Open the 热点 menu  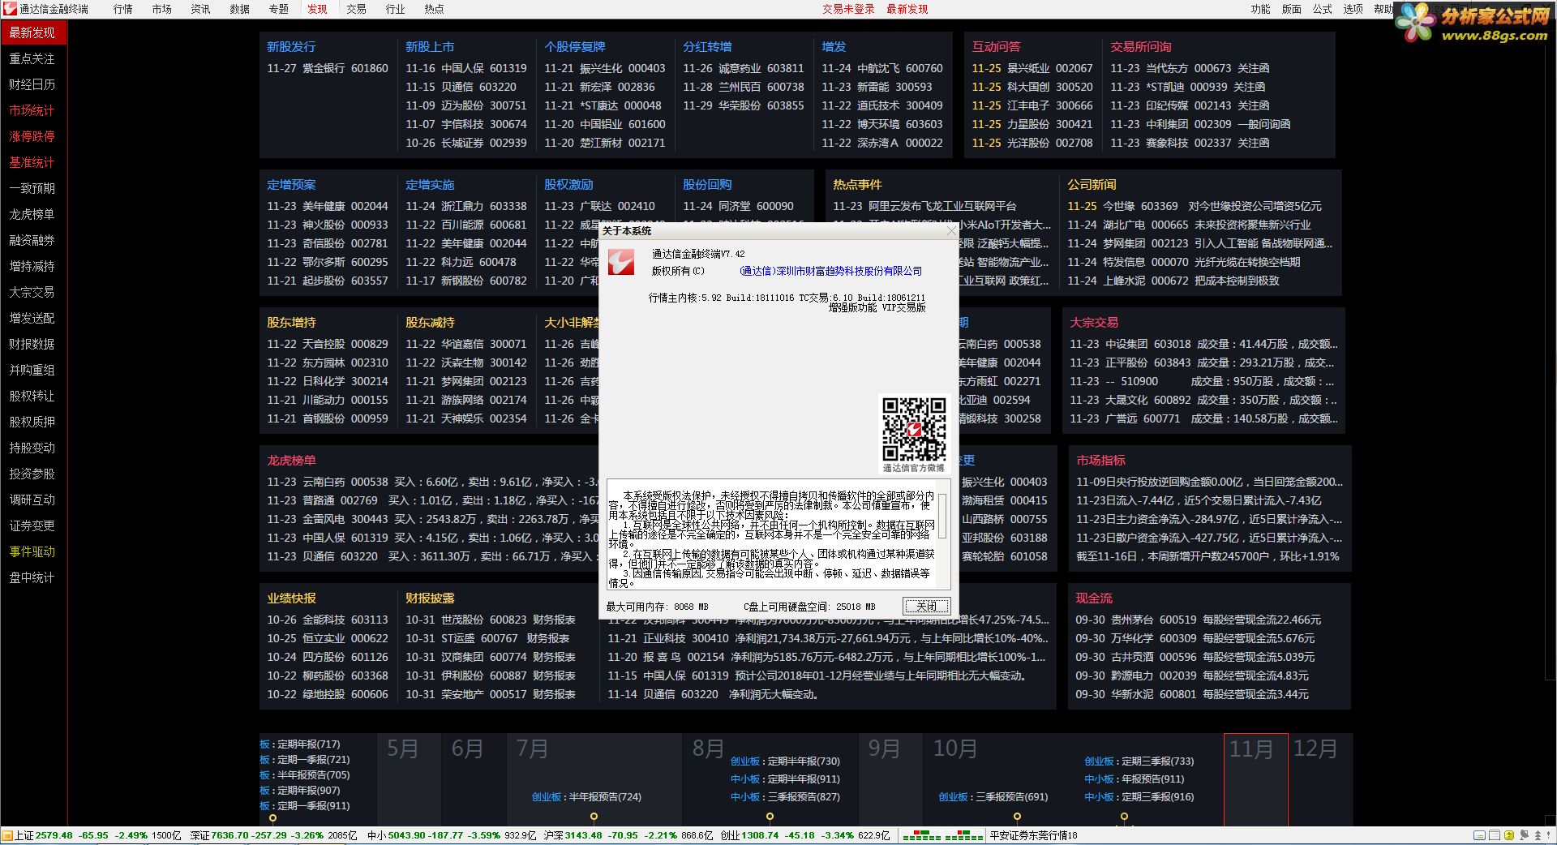(435, 9)
